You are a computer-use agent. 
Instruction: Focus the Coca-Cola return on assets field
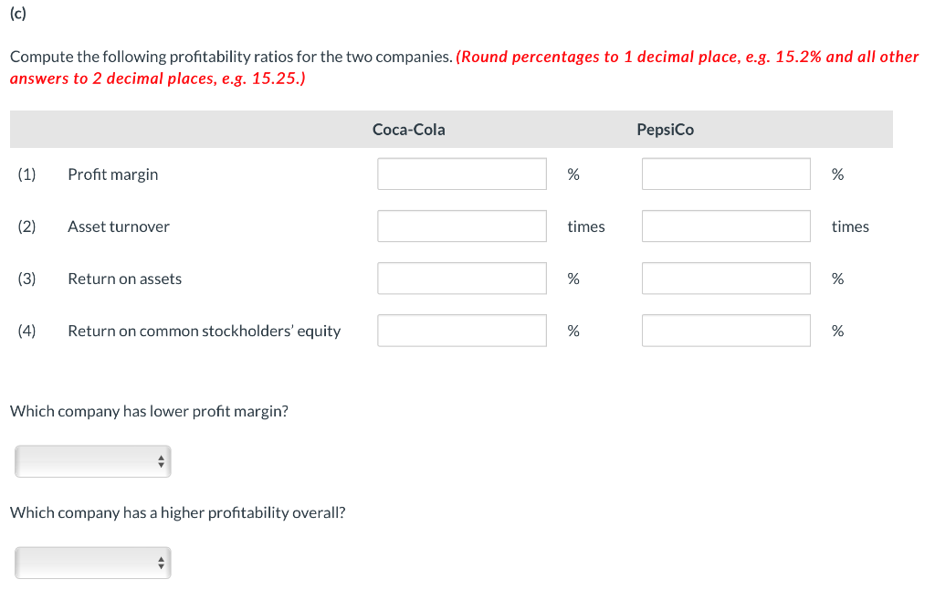(461, 279)
